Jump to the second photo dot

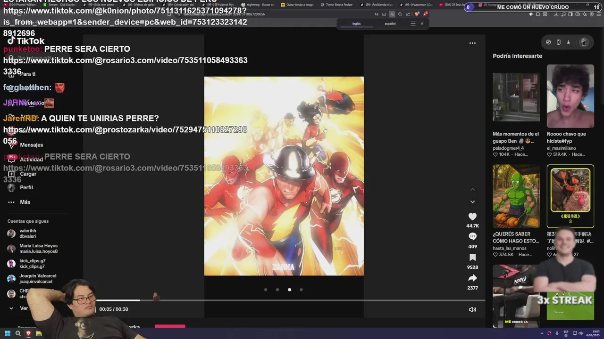click(x=277, y=290)
